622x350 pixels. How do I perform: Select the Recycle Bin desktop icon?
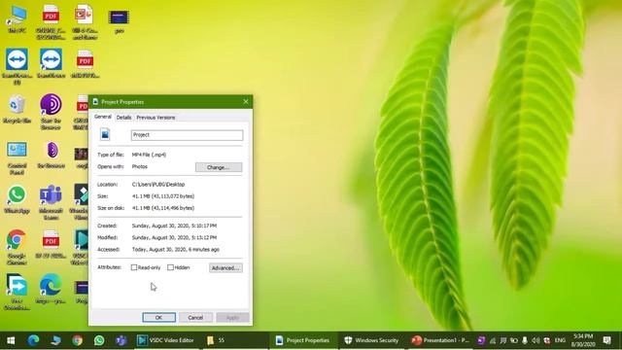tap(17, 109)
